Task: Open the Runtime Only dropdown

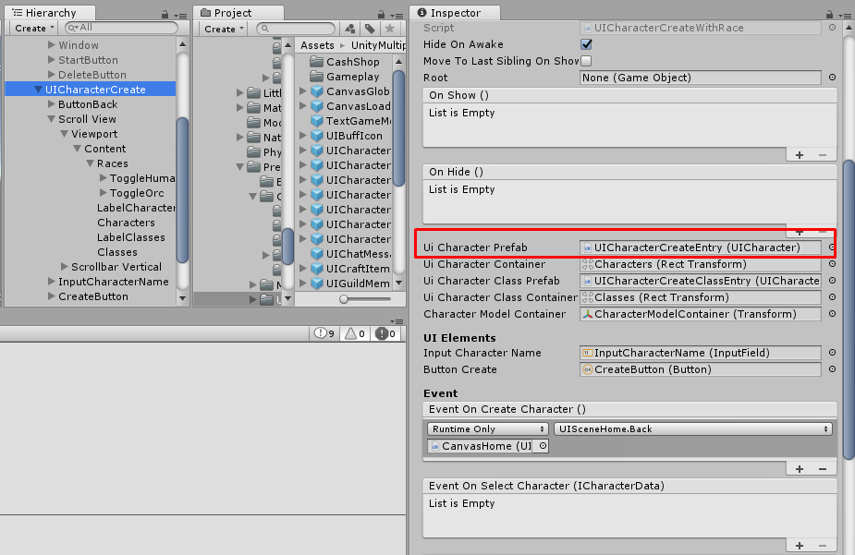Action: coord(485,428)
